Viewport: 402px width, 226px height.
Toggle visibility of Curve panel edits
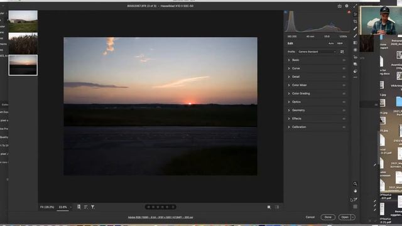pyautogui.click(x=344, y=68)
